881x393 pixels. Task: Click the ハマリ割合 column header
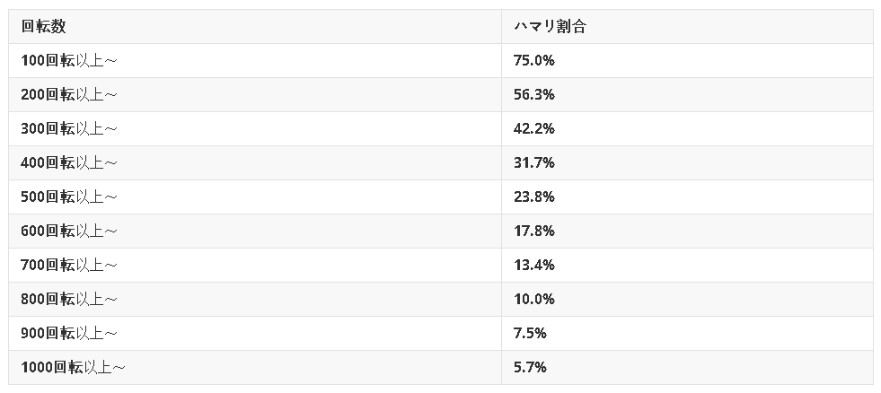[550, 26]
